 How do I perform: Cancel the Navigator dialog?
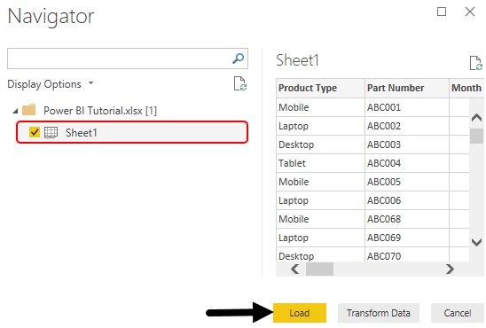coord(458,313)
